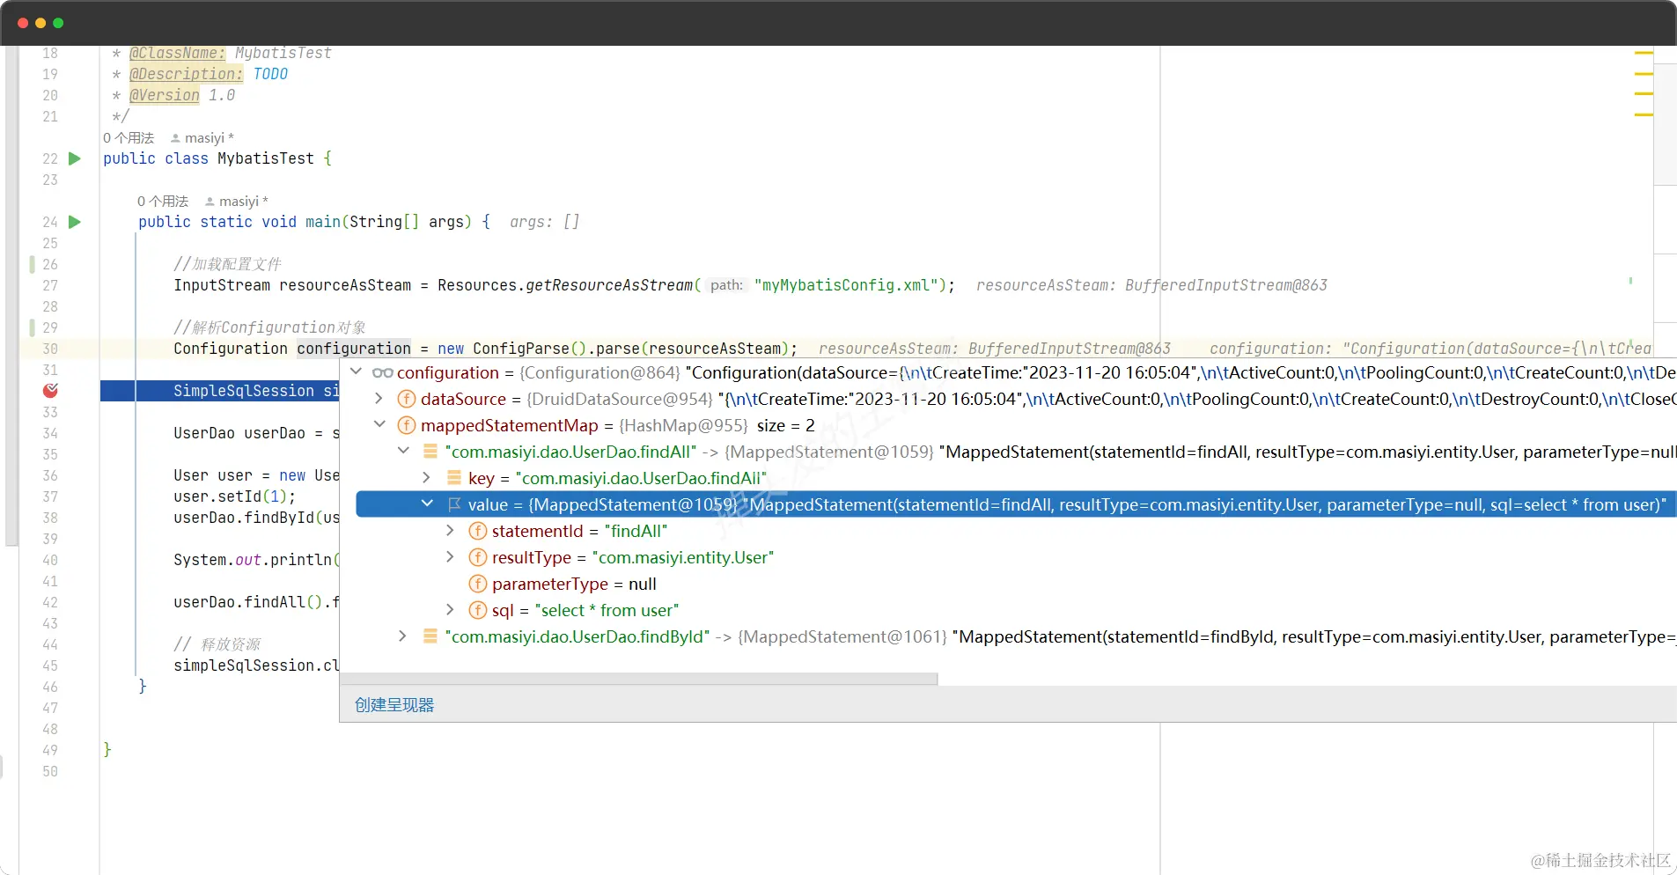Click the flag icon on the value row

click(454, 504)
